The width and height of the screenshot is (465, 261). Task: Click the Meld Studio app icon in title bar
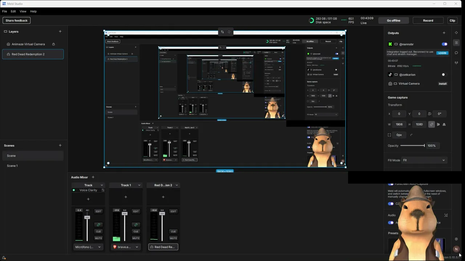[x=4, y=4]
